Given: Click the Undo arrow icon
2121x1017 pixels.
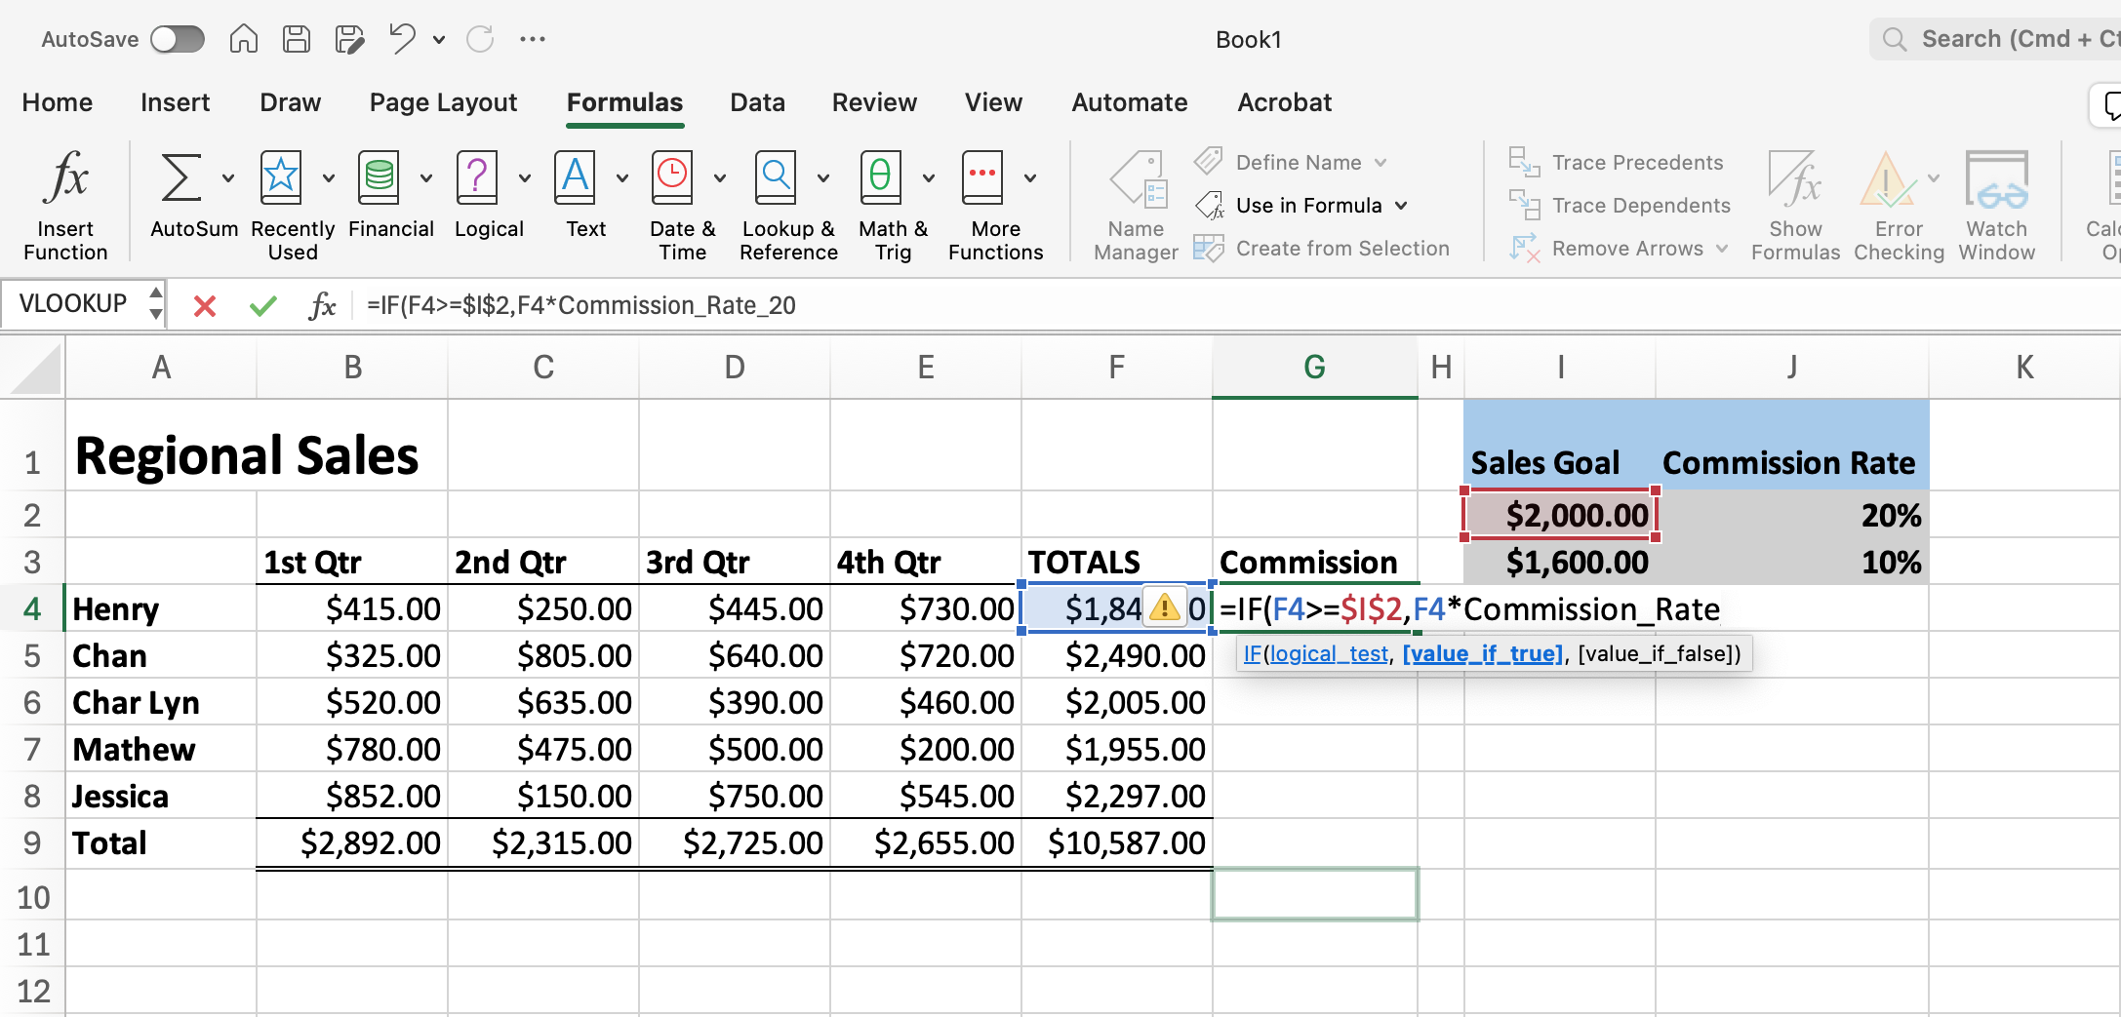Looking at the screenshot, I should point(401,39).
